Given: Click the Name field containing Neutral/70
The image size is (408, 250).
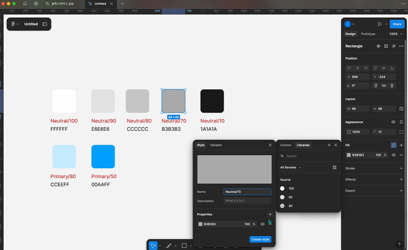Looking at the screenshot, I should pyautogui.click(x=247, y=192).
